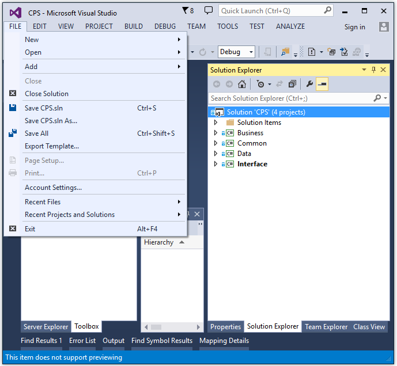Sort by the Hierarchy column header
Image resolution: width=397 pixels, height=366 pixels.
172,242
